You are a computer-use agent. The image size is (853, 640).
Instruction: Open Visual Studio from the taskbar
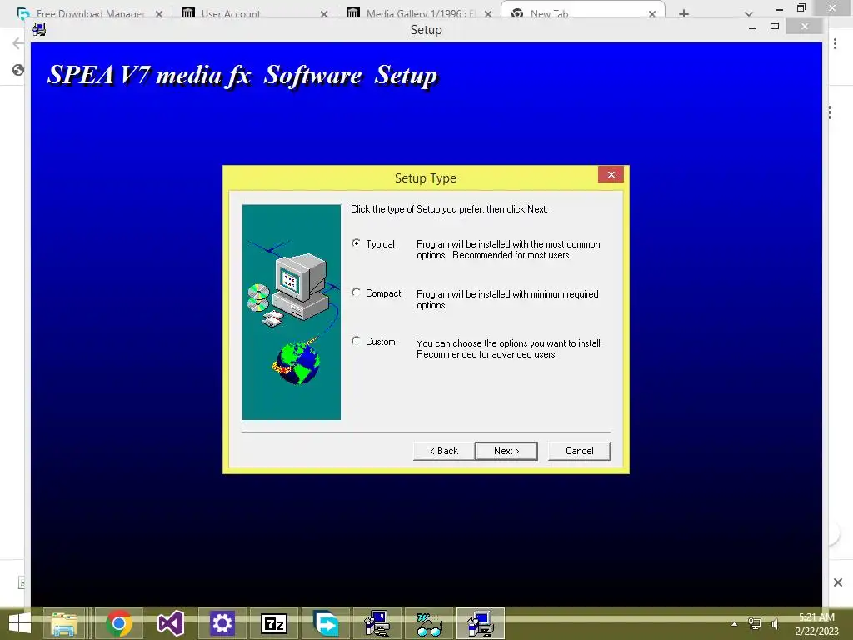[x=170, y=623]
